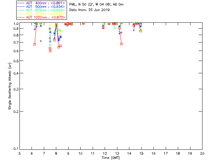The height and width of the screenshot is (166, 208).
Task: Select the purple dashed line for 400nm
Action: (21, 3)
